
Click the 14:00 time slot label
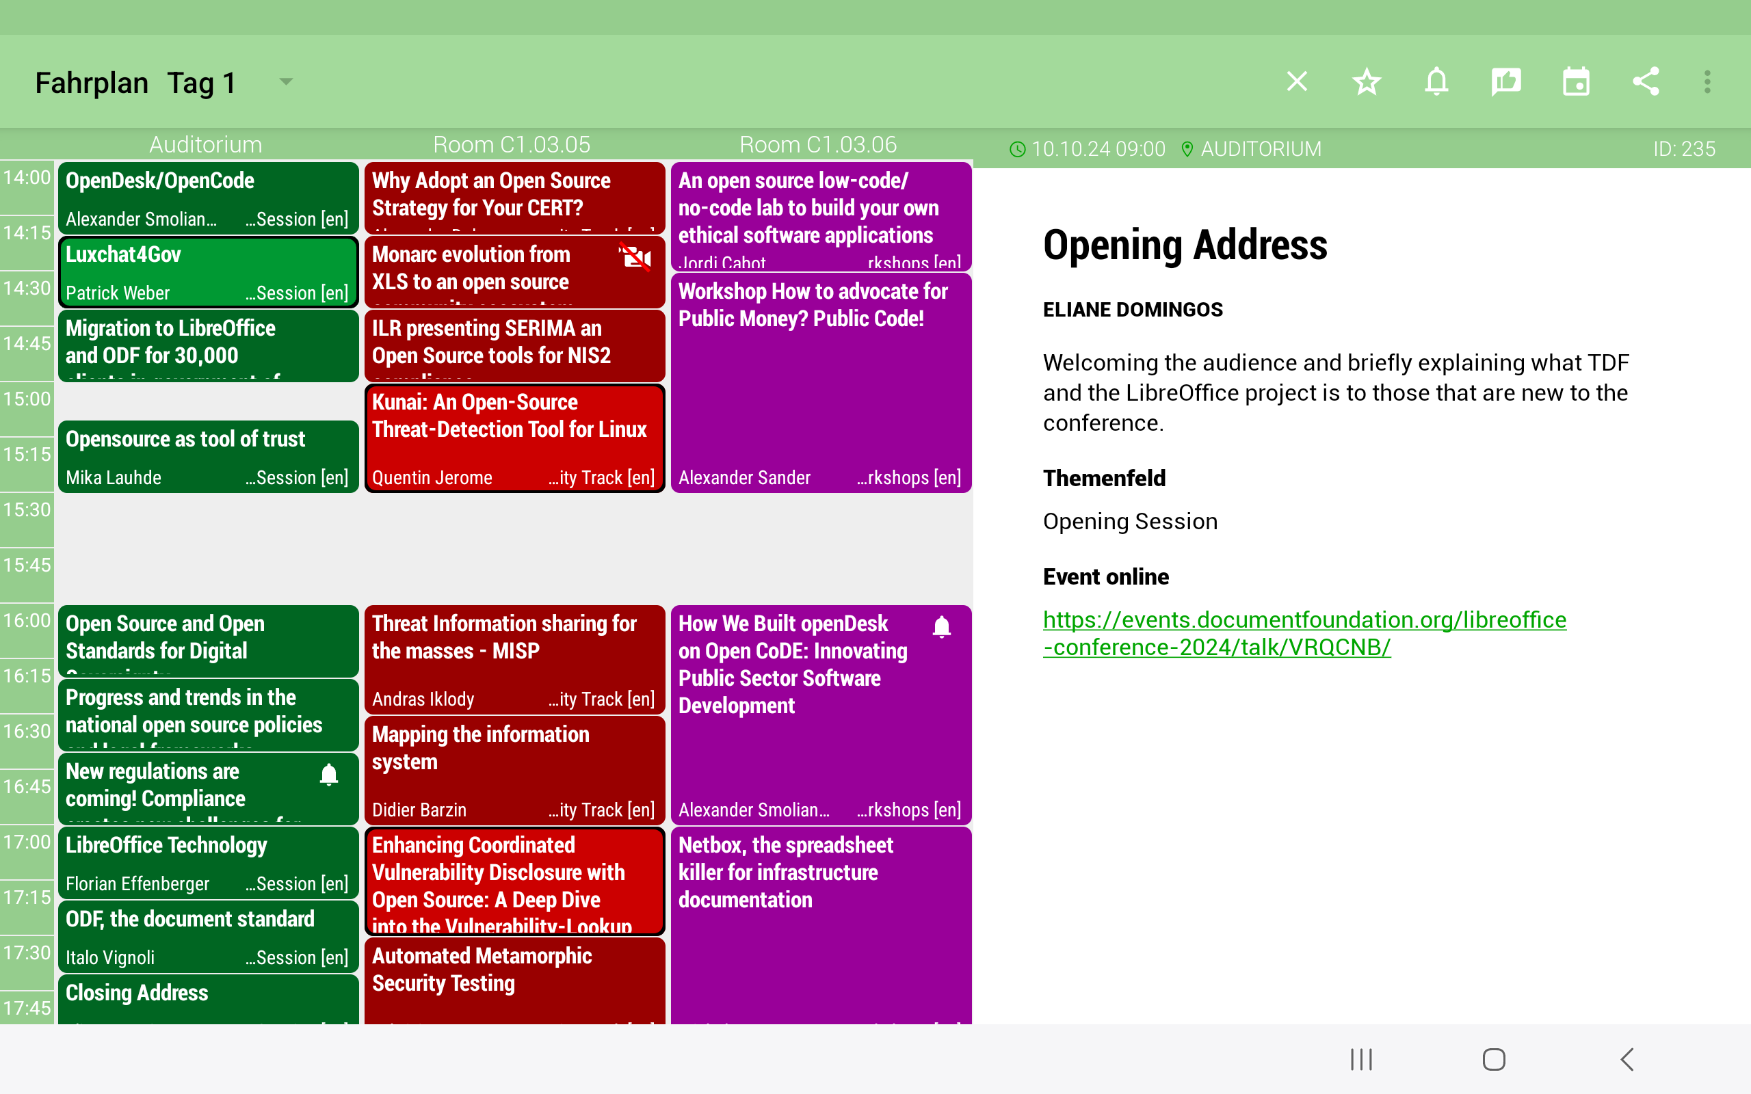(x=27, y=178)
